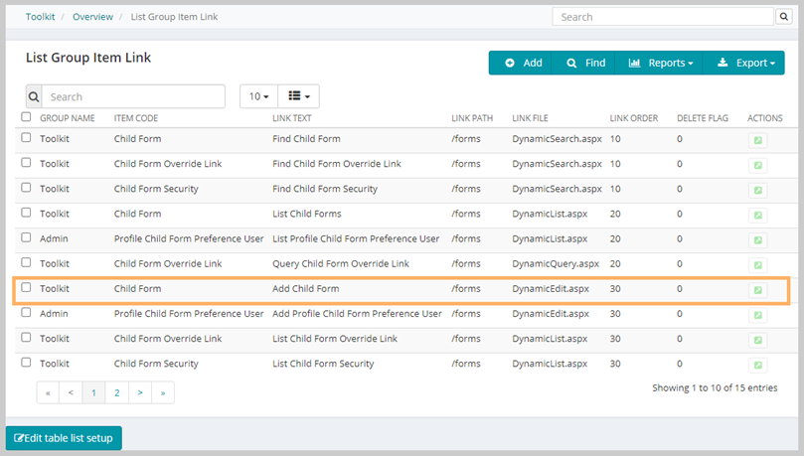Click edit action icon for Add Child Form row

[758, 290]
